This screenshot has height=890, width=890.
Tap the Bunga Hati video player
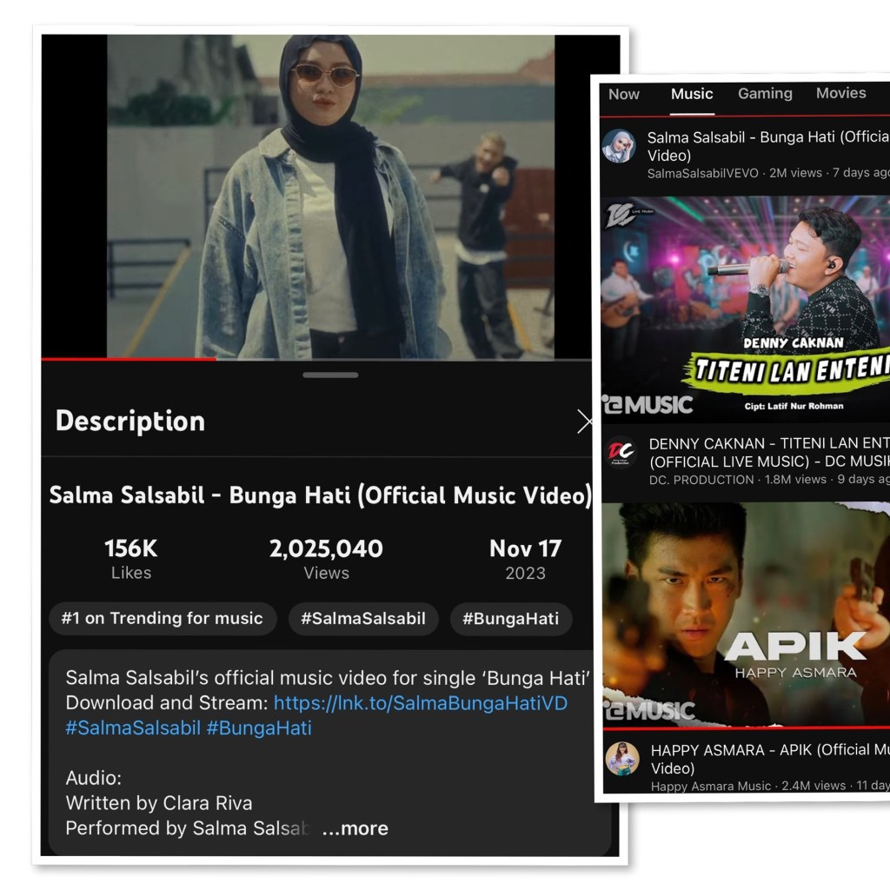point(330,196)
